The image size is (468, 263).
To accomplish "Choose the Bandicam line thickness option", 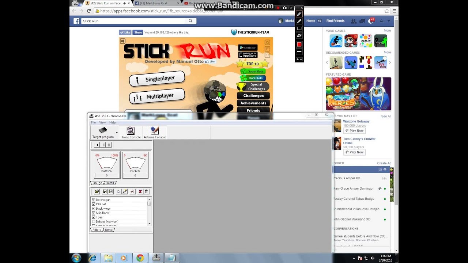I will tap(299, 52).
